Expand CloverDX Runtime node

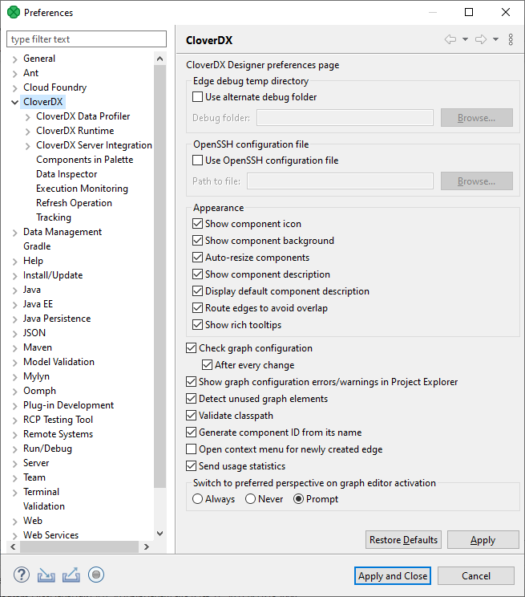(x=28, y=132)
